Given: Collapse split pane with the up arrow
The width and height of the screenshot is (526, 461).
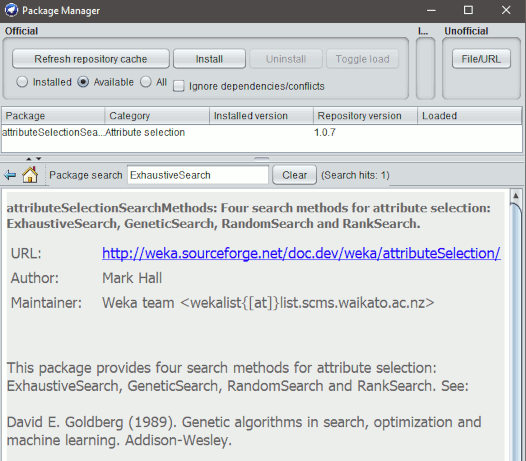Looking at the screenshot, I should (x=28, y=159).
